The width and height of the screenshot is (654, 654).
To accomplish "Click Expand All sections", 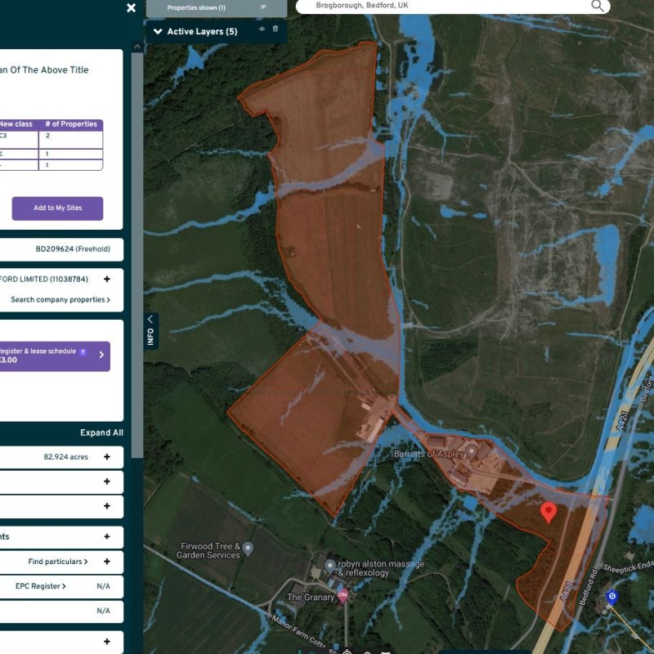I will tap(101, 432).
